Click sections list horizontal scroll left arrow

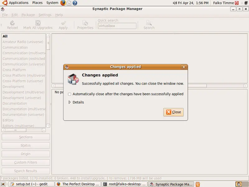tap(3, 130)
